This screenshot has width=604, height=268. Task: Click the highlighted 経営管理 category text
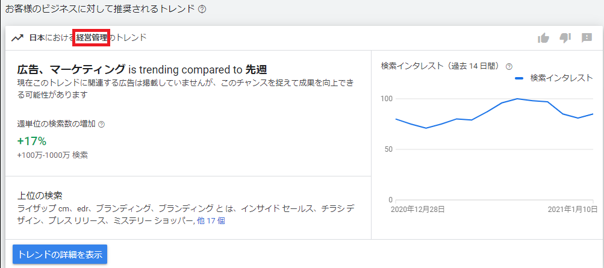[x=92, y=38]
